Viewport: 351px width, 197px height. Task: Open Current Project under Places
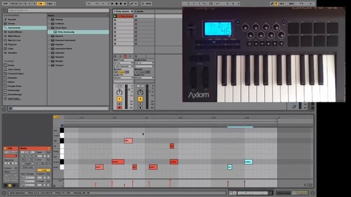tap(16, 73)
